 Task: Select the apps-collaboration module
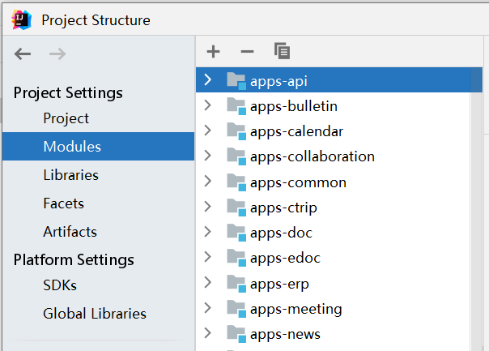tap(312, 156)
